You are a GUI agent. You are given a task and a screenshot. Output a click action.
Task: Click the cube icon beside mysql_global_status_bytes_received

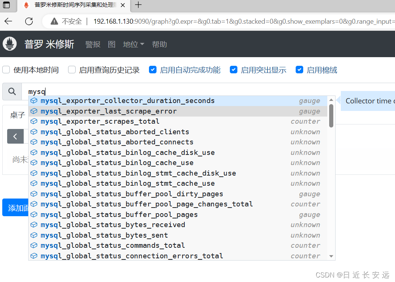coord(34,224)
